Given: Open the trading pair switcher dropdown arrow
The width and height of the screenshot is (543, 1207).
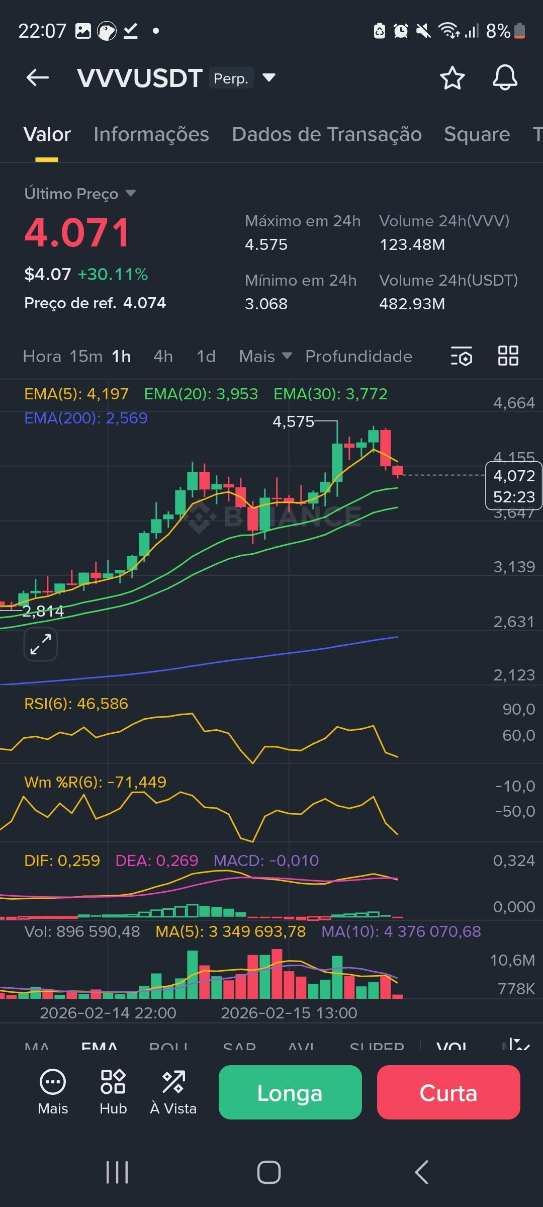Looking at the screenshot, I should pos(269,77).
